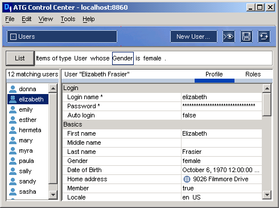
Task: Click the Locale value 'en US'
Action: click(221, 197)
